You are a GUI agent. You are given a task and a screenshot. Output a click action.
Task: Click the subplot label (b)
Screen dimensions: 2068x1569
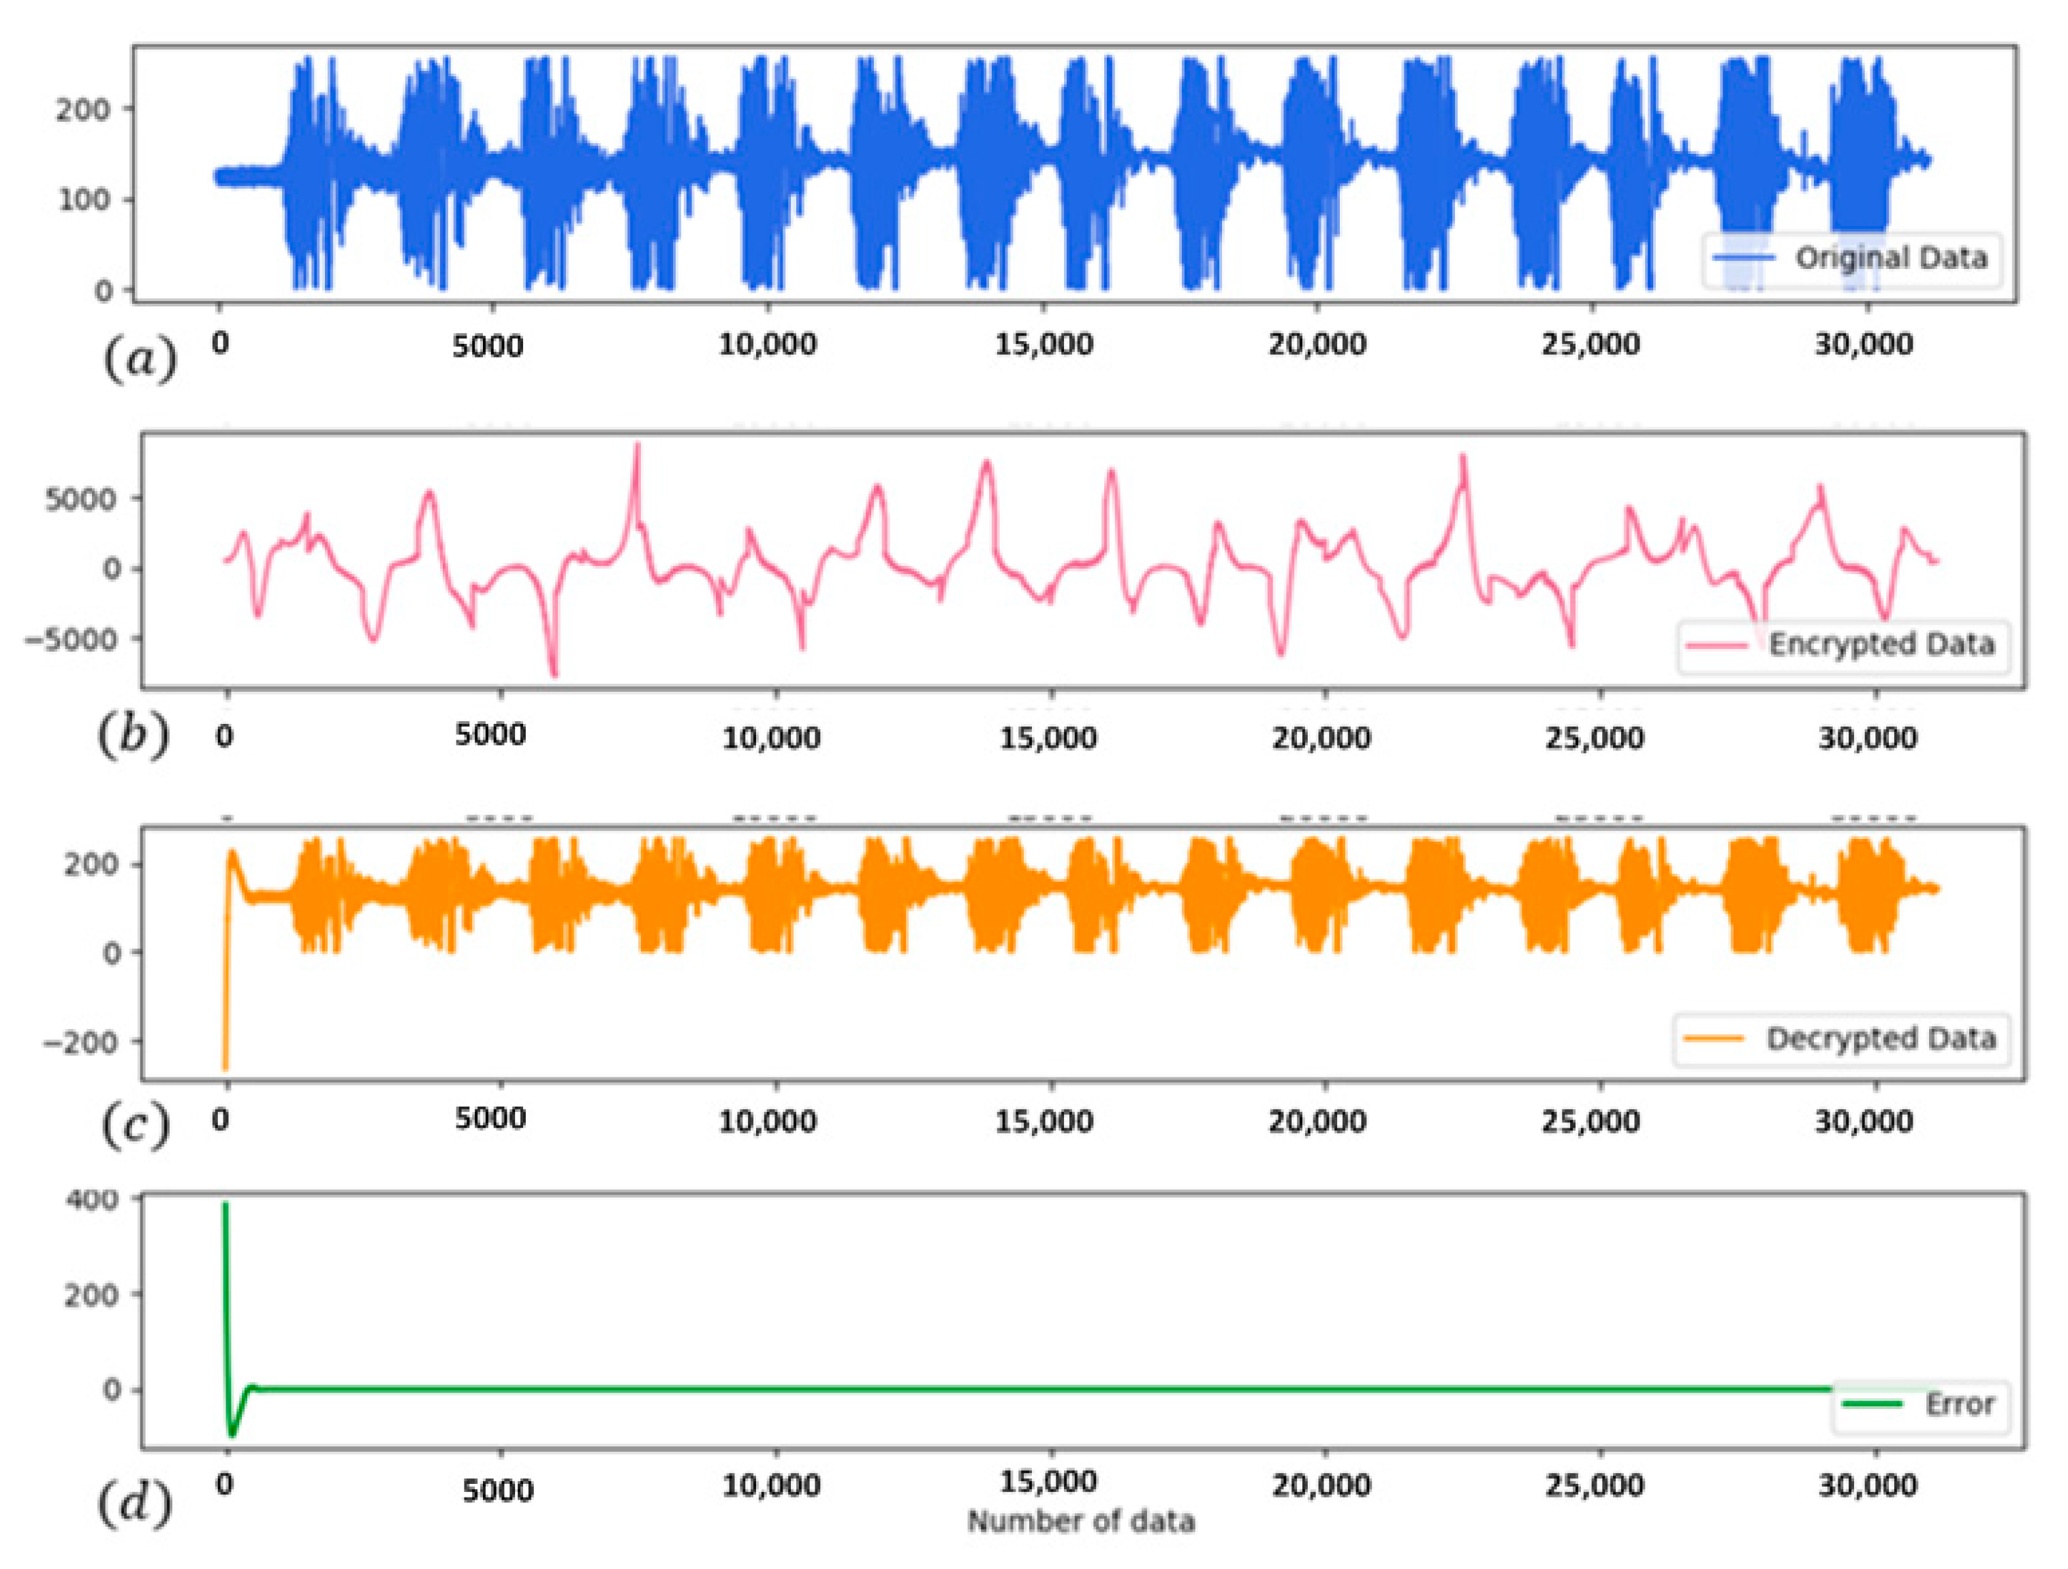click(x=133, y=735)
